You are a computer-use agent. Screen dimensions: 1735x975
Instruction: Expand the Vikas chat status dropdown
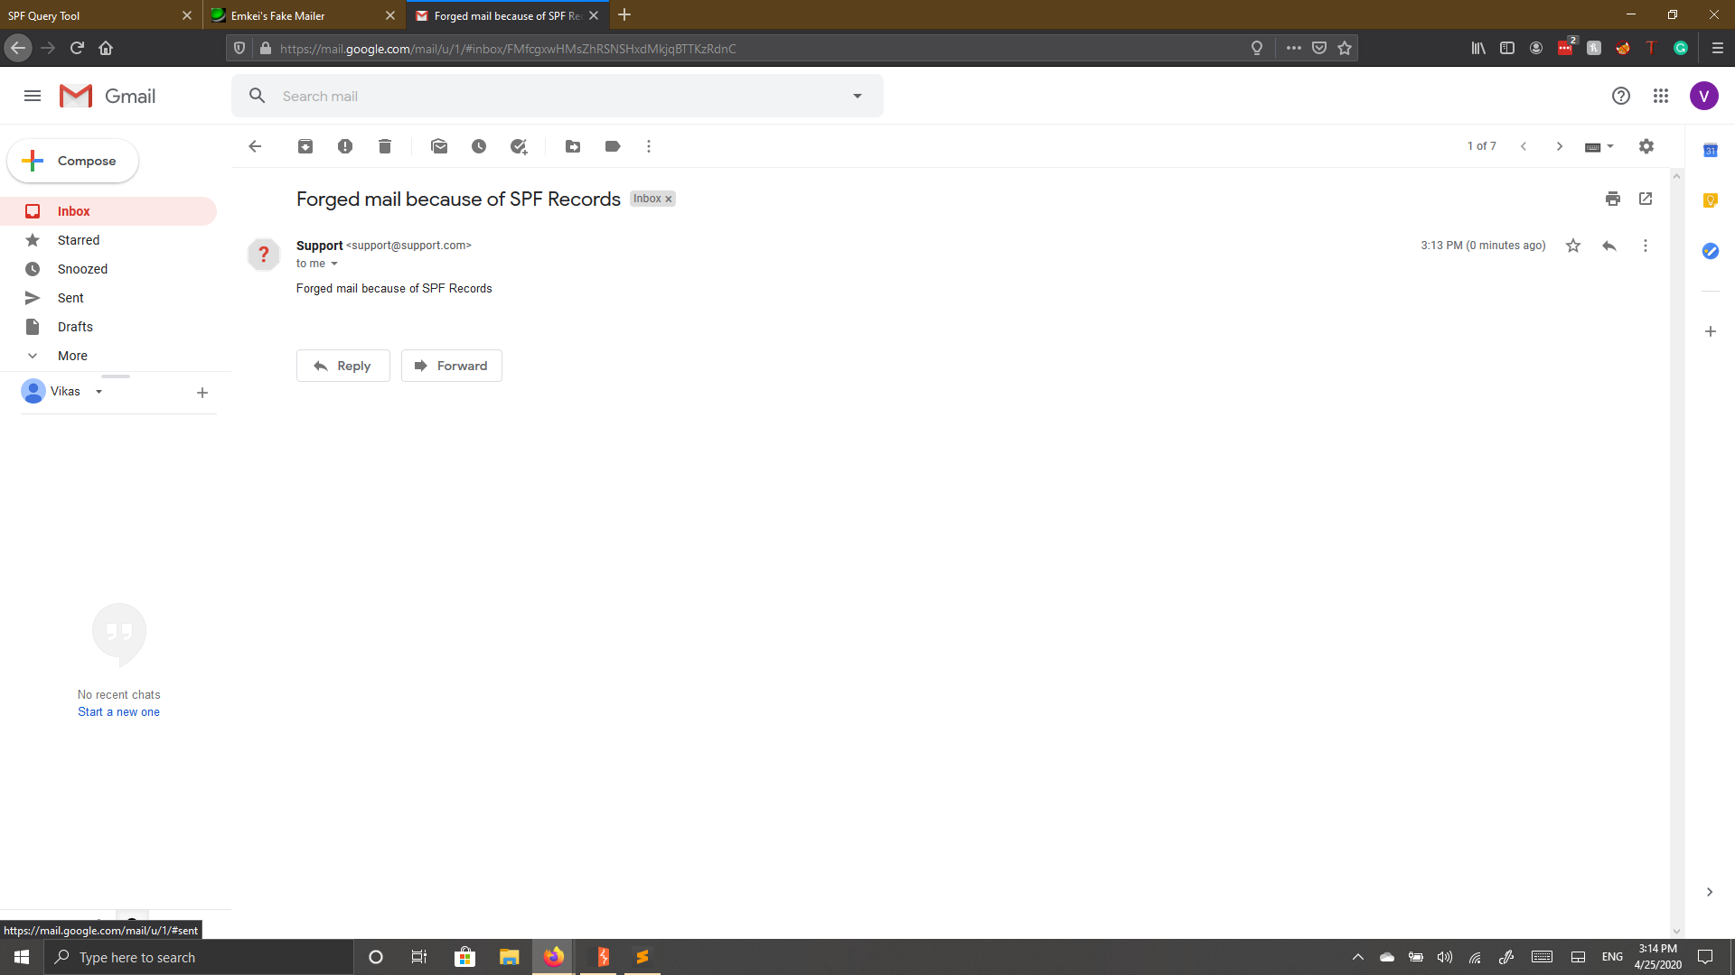click(99, 391)
